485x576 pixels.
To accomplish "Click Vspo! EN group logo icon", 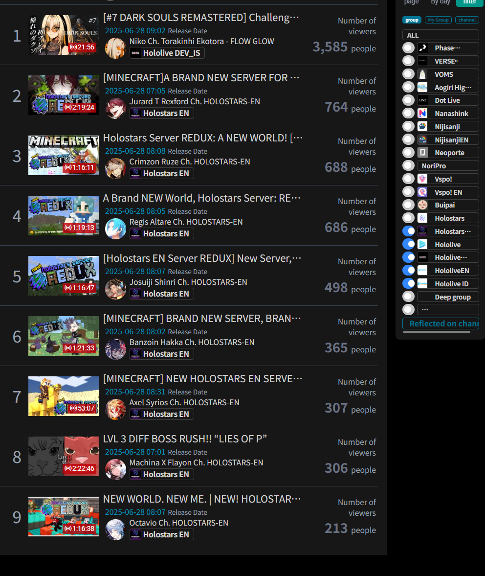I will click(422, 192).
